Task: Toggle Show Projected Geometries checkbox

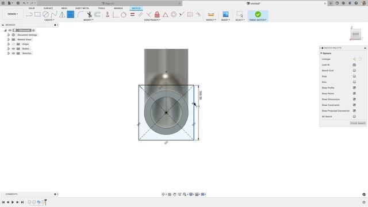Action: (354, 111)
